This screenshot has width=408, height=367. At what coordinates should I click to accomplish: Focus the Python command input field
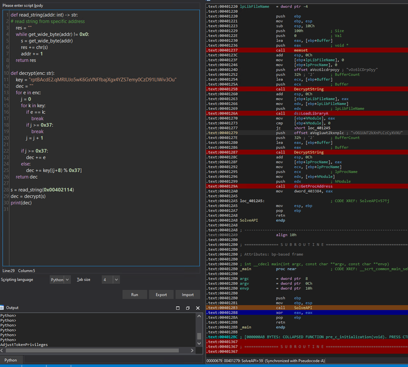113,360
